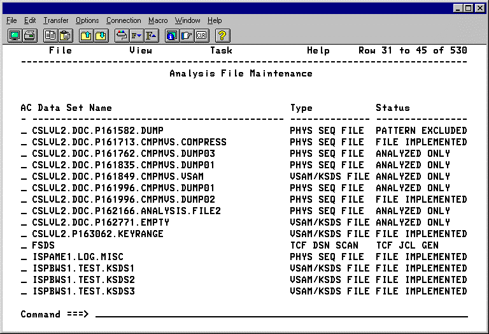Click the print screen toolbar icon
The width and height of the screenshot is (489, 334).
pos(30,36)
